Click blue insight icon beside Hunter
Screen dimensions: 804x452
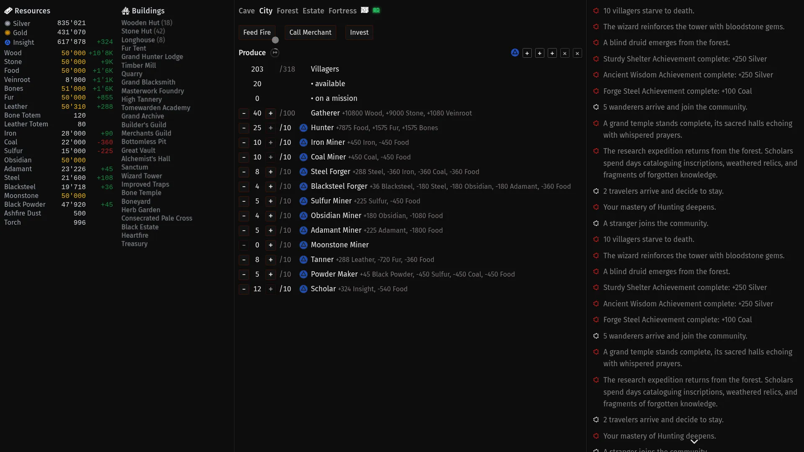click(304, 128)
